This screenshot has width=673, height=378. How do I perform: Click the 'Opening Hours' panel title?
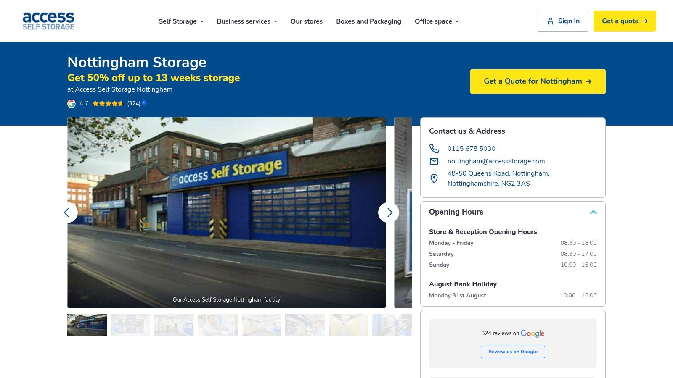[456, 212]
